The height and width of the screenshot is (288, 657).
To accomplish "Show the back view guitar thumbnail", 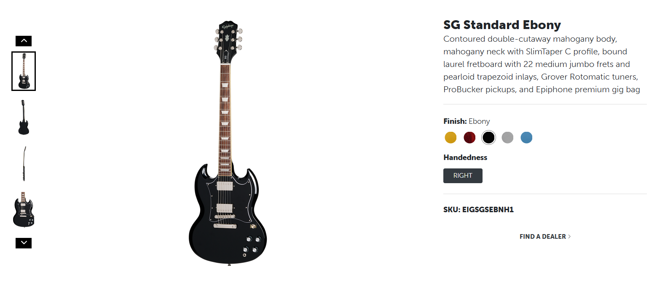I will pyautogui.click(x=24, y=117).
